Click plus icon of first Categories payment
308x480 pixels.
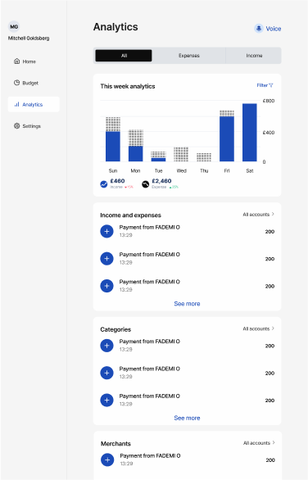(x=106, y=346)
